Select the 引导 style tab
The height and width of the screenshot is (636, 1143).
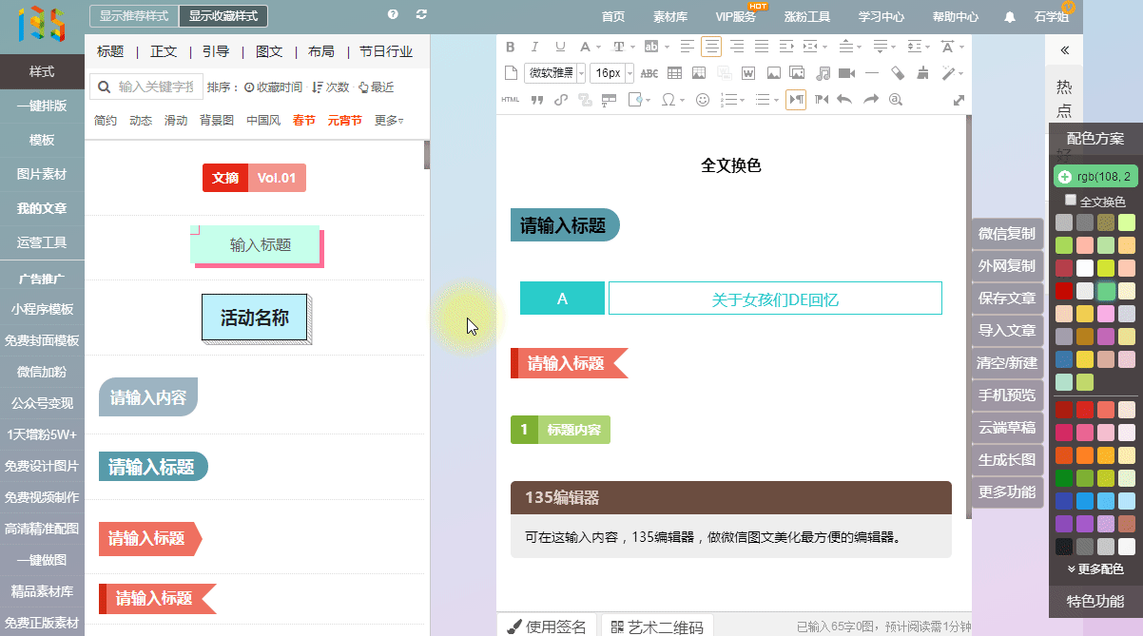[216, 51]
